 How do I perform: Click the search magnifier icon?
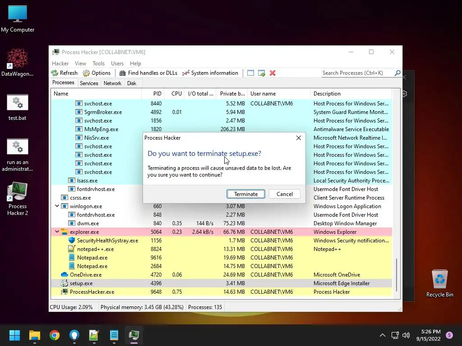coord(397,73)
